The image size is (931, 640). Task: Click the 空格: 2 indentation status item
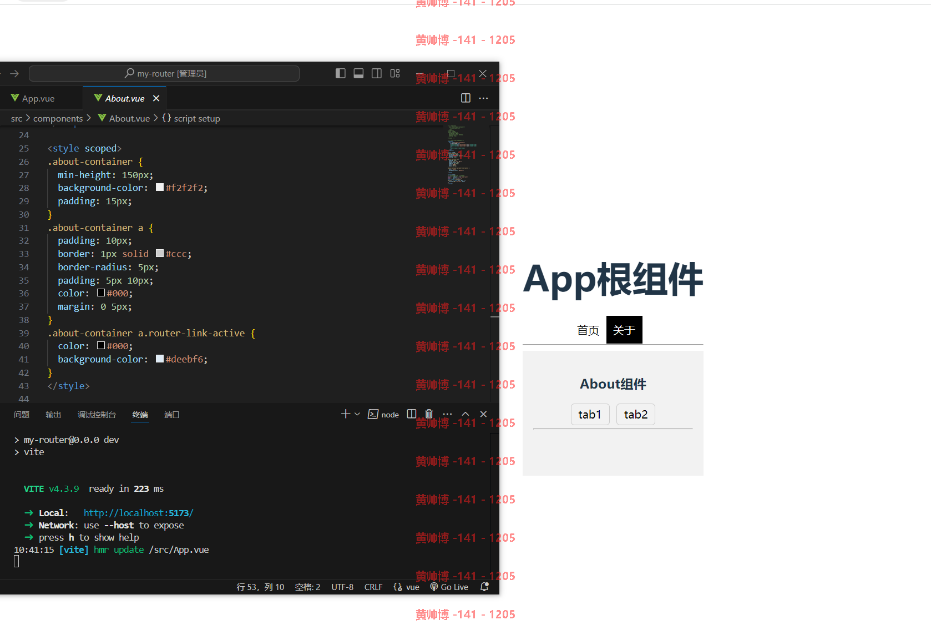coord(307,587)
